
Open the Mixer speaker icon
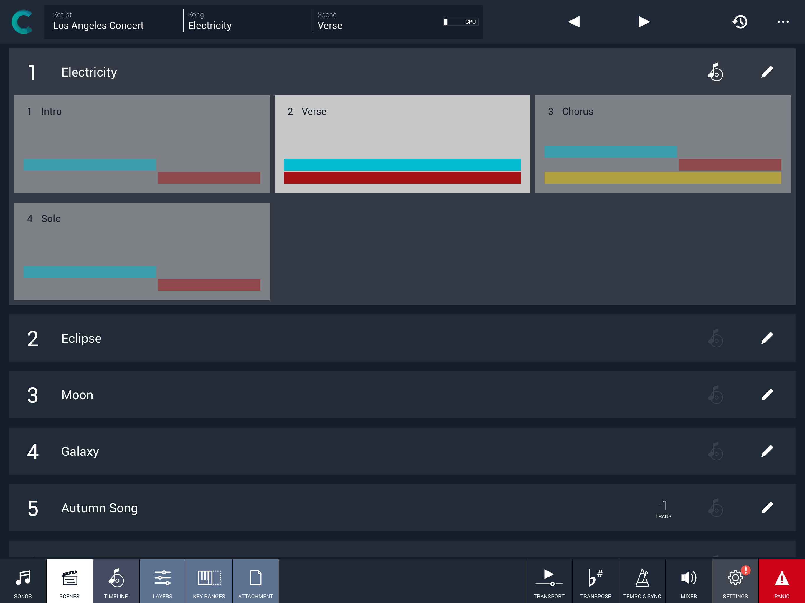click(x=689, y=581)
